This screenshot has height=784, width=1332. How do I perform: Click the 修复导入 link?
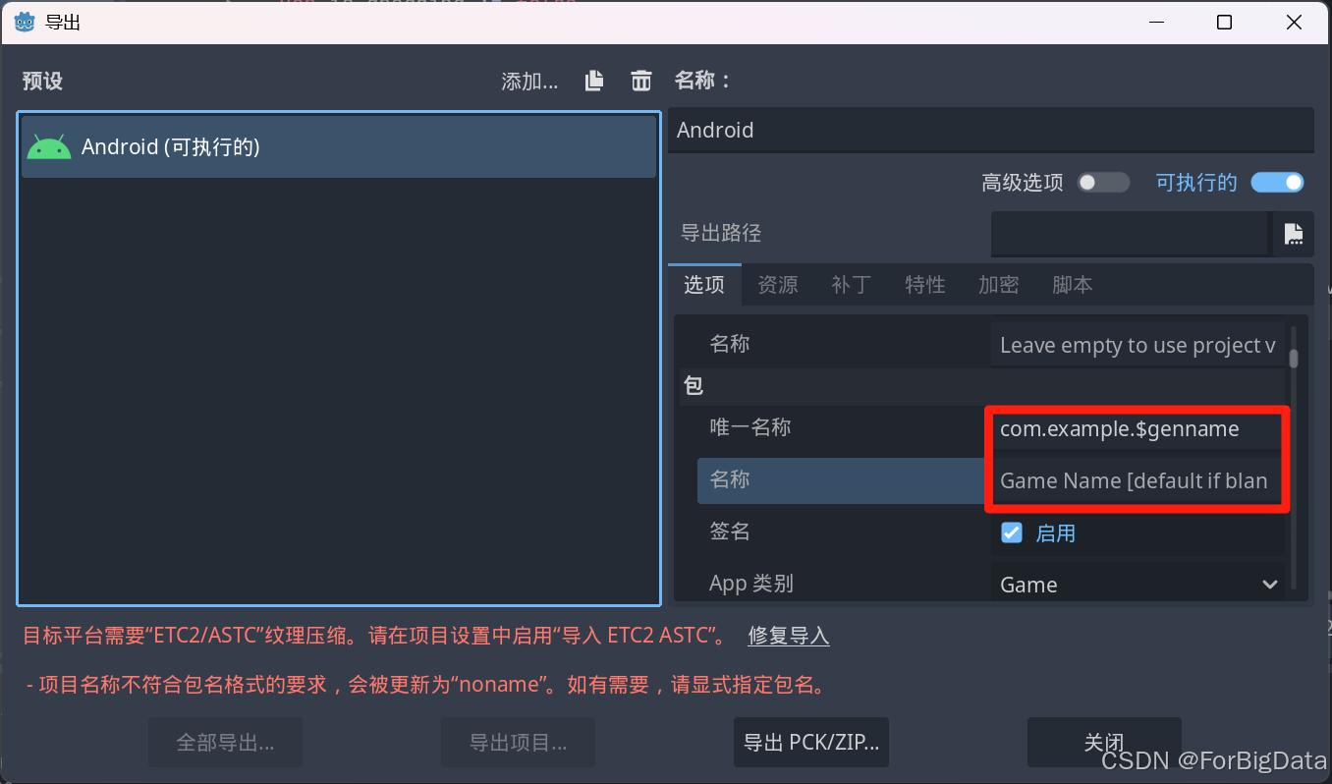tap(789, 636)
